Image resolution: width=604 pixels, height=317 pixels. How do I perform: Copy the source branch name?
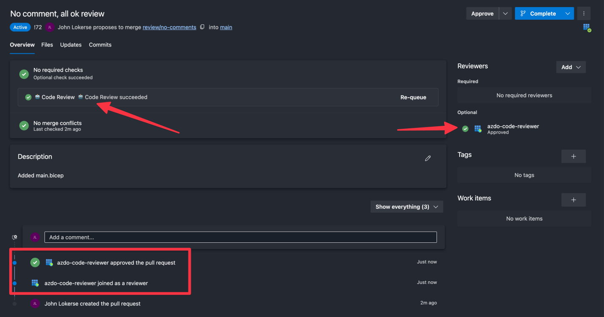point(202,27)
